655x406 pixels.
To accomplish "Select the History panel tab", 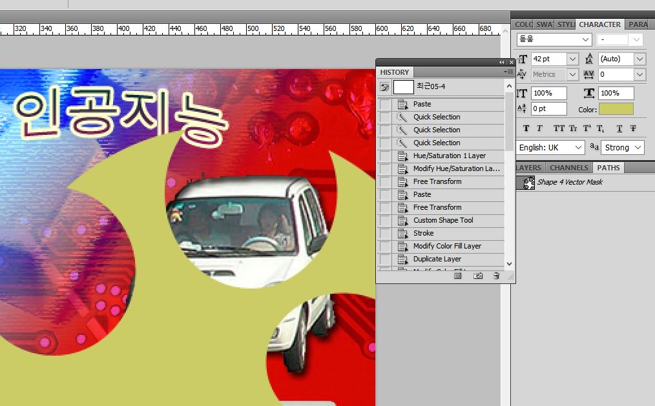I will (x=394, y=72).
